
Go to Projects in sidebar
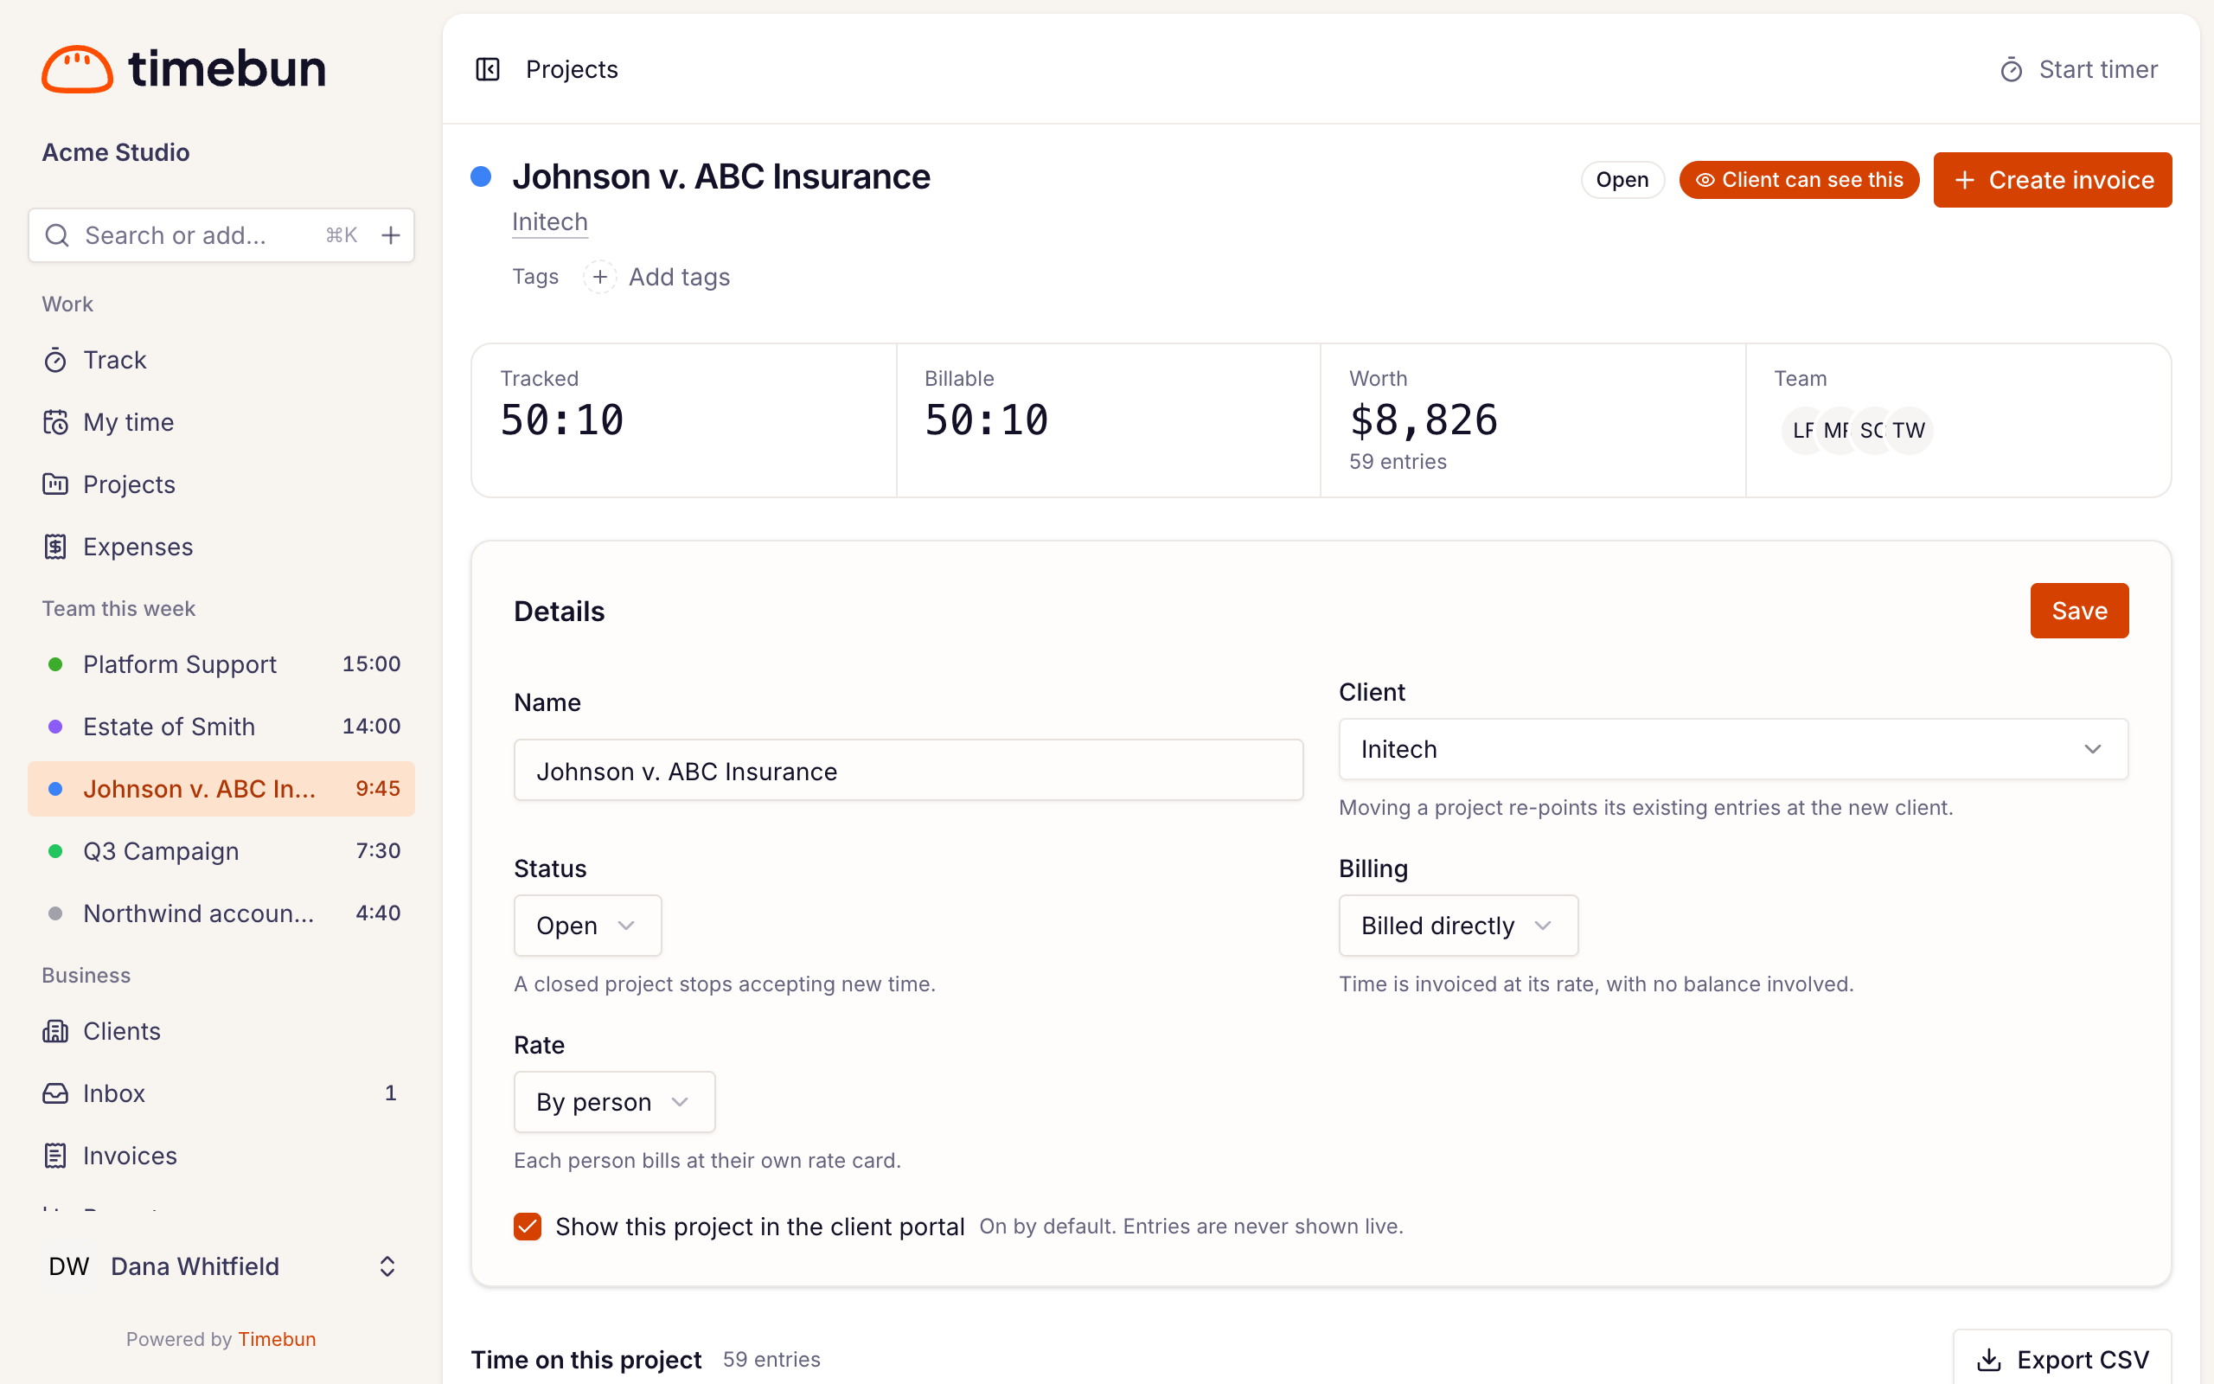221,484
